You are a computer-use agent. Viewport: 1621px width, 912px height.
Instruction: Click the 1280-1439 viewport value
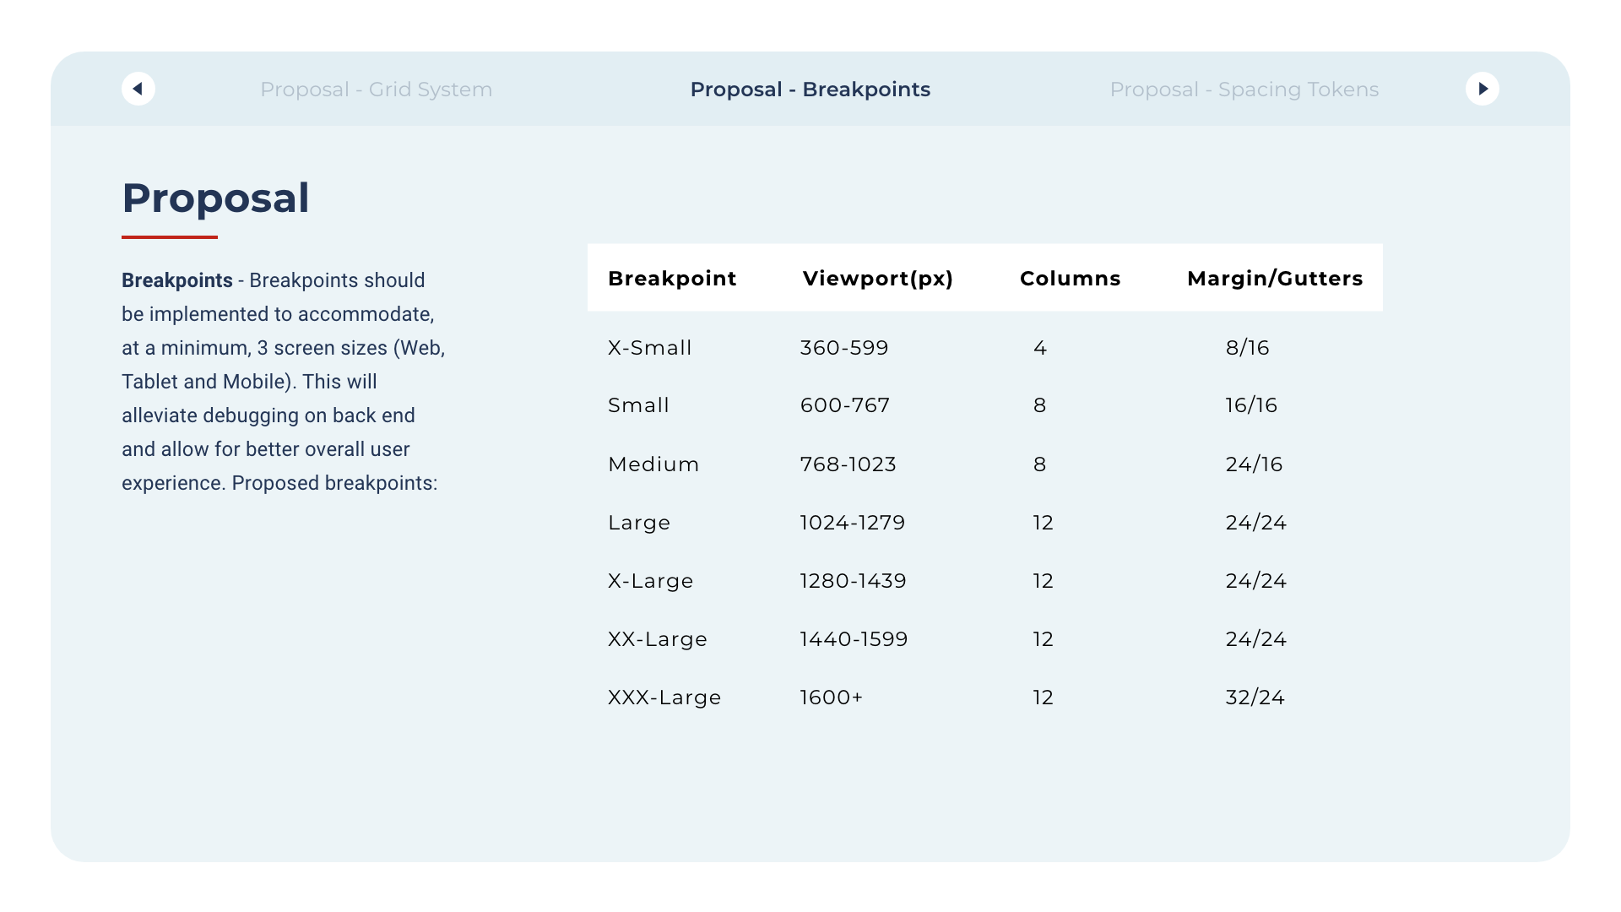point(854,581)
